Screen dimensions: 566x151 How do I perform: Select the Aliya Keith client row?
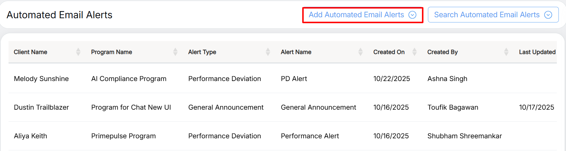click(30, 136)
